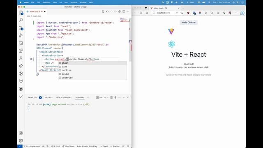Split the terminal panel
The height and width of the screenshot is (148, 263).
(111, 97)
